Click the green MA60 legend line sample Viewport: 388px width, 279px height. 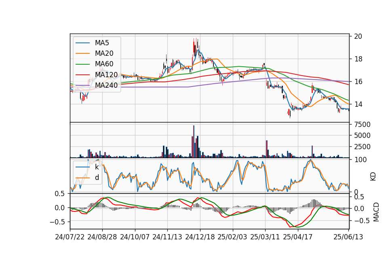click(x=82, y=64)
